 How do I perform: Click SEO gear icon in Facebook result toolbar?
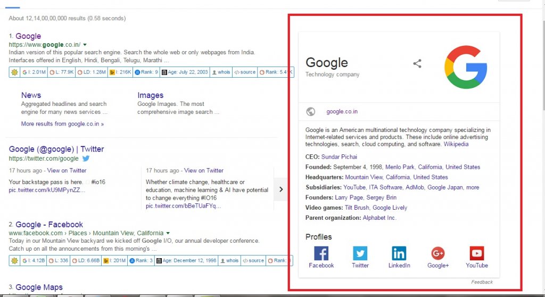coord(14,260)
